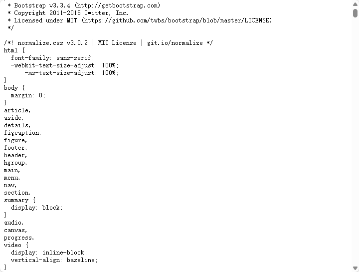The height and width of the screenshot is (272, 359).
Task: Click the vertical scrollbar thumb
Action: pyautogui.click(x=355, y=13)
